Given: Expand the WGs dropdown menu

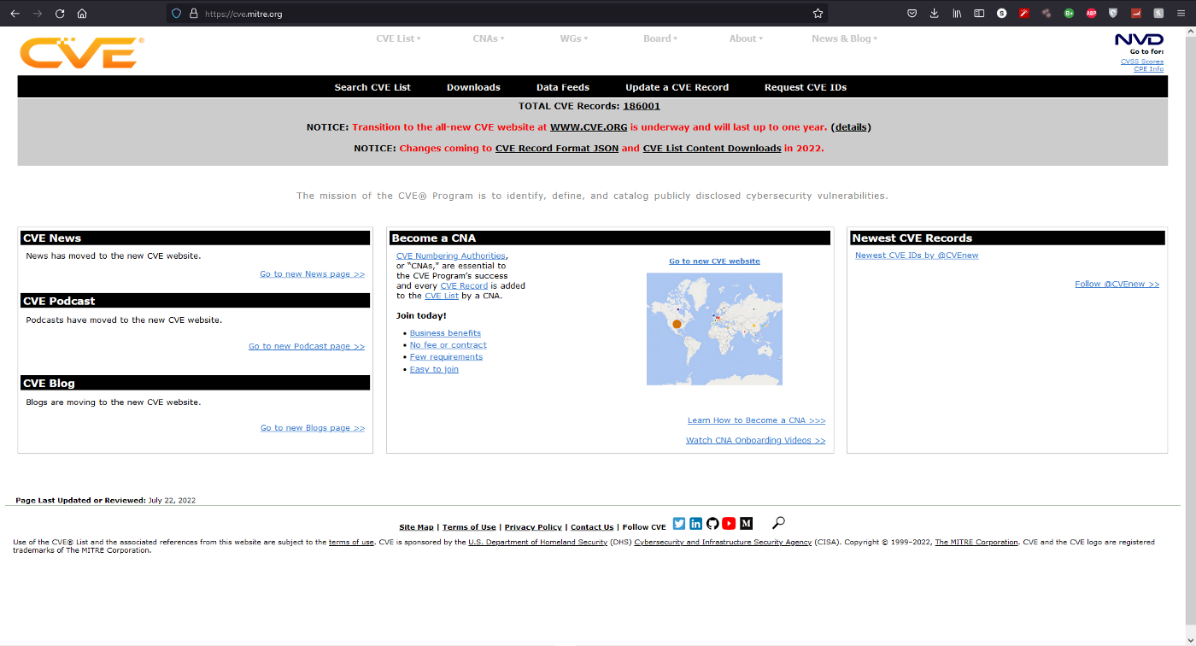Looking at the screenshot, I should click(574, 38).
